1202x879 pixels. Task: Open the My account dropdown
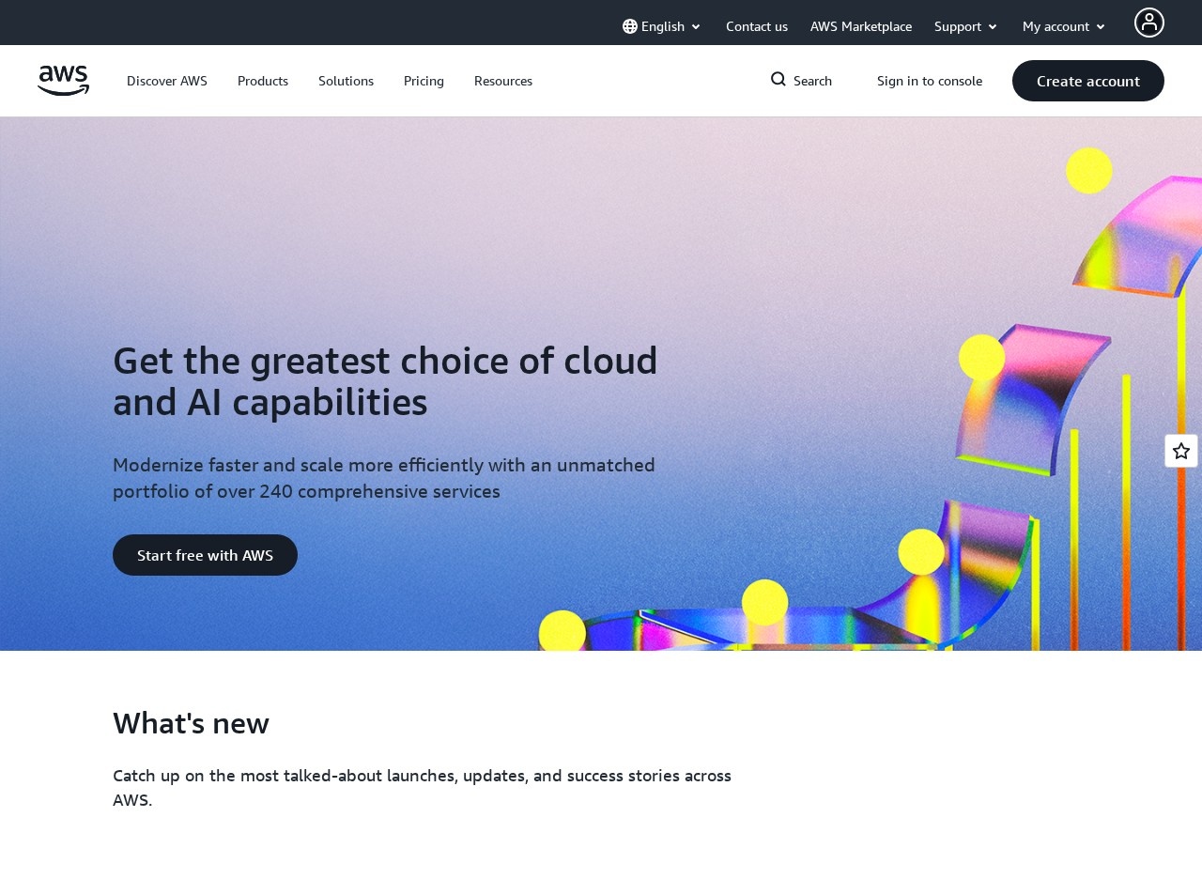pyautogui.click(x=1063, y=26)
